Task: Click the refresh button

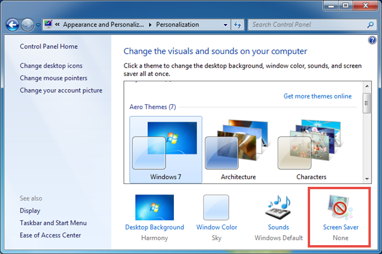Action: (238, 25)
